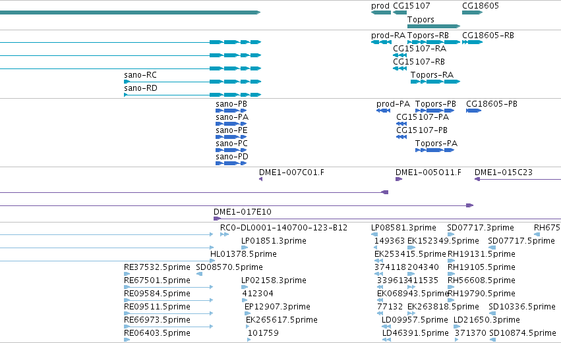The image size is (561, 343).
Task: Select the sano-RC transcript label
Action: pyautogui.click(x=140, y=75)
